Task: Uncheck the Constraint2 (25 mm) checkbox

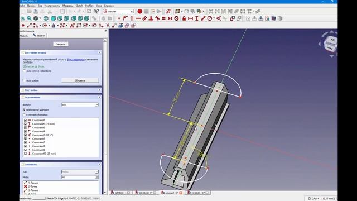Action: [25, 124]
